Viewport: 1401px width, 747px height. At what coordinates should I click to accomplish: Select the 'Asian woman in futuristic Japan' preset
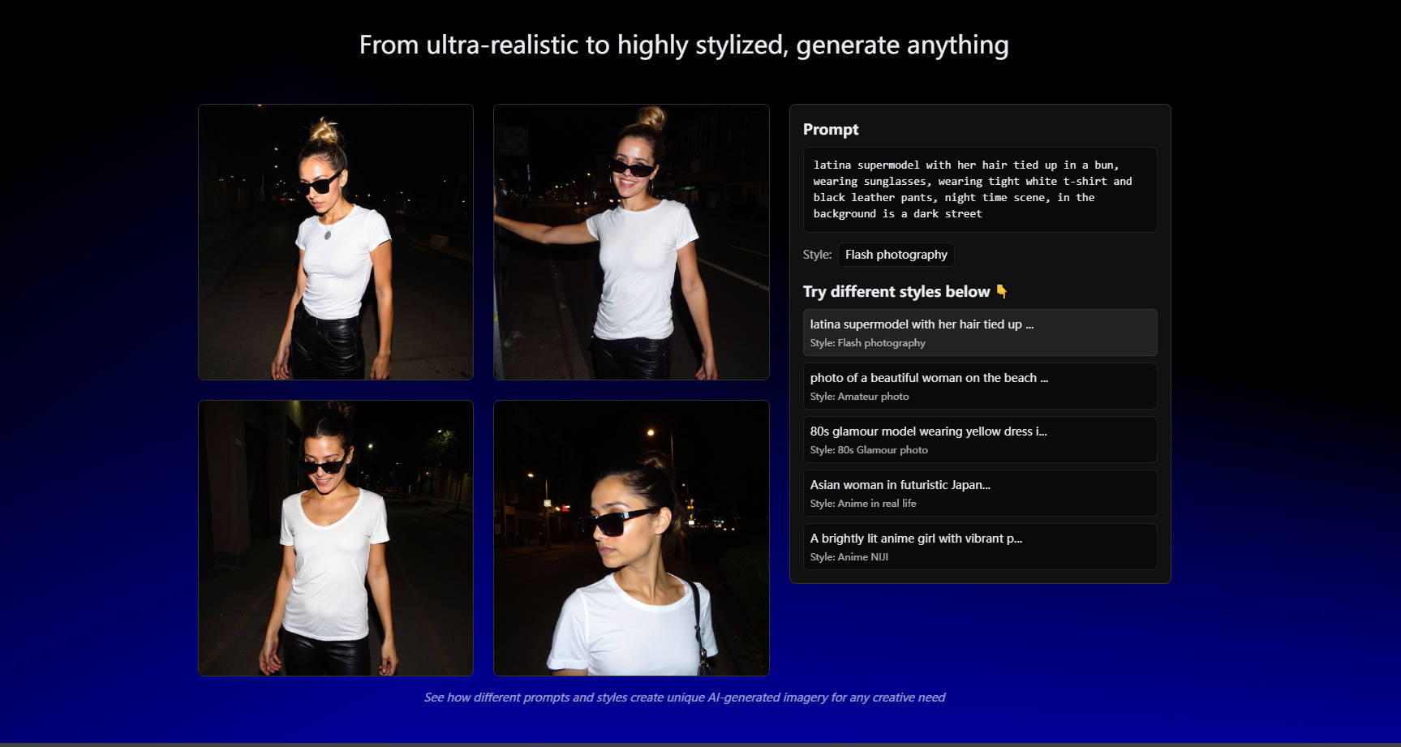coord(979,492)
